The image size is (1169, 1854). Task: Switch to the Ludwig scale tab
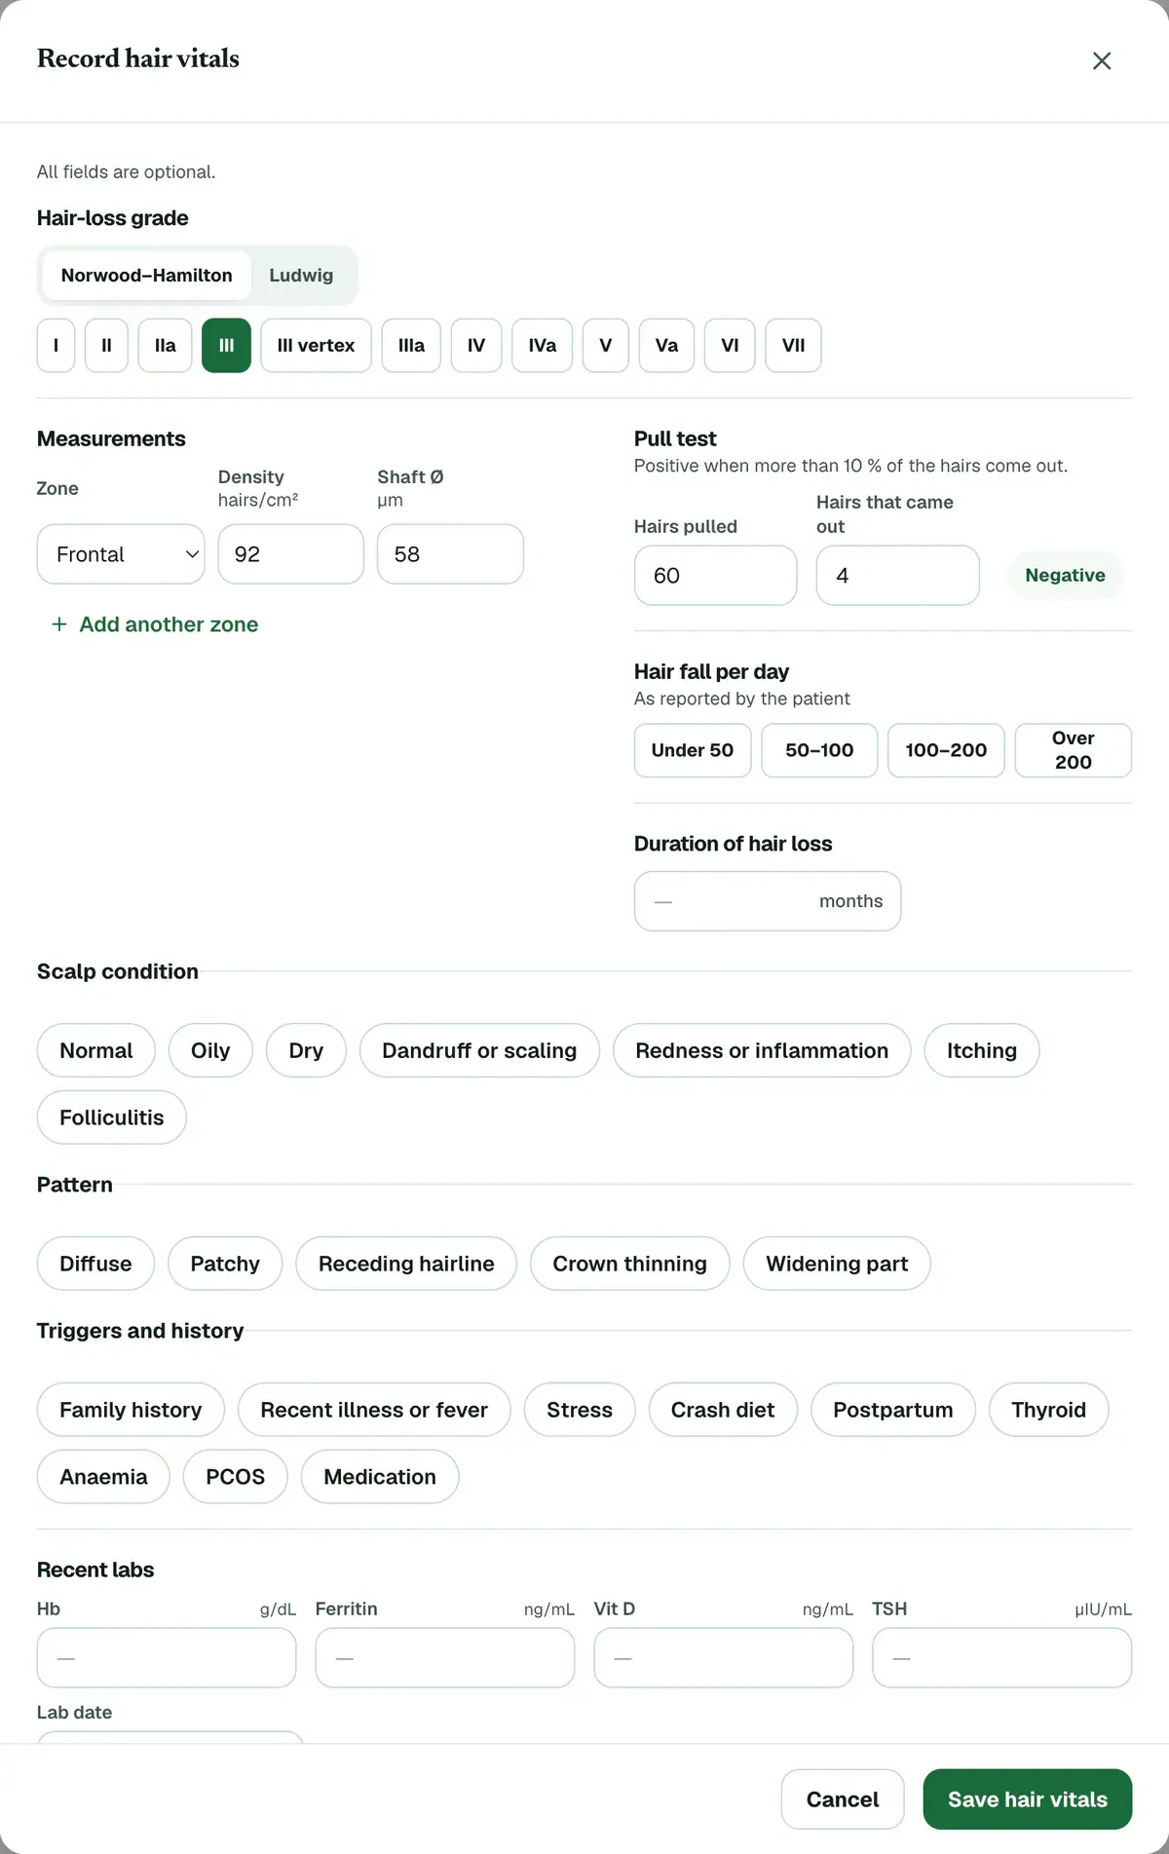point(301,276)
